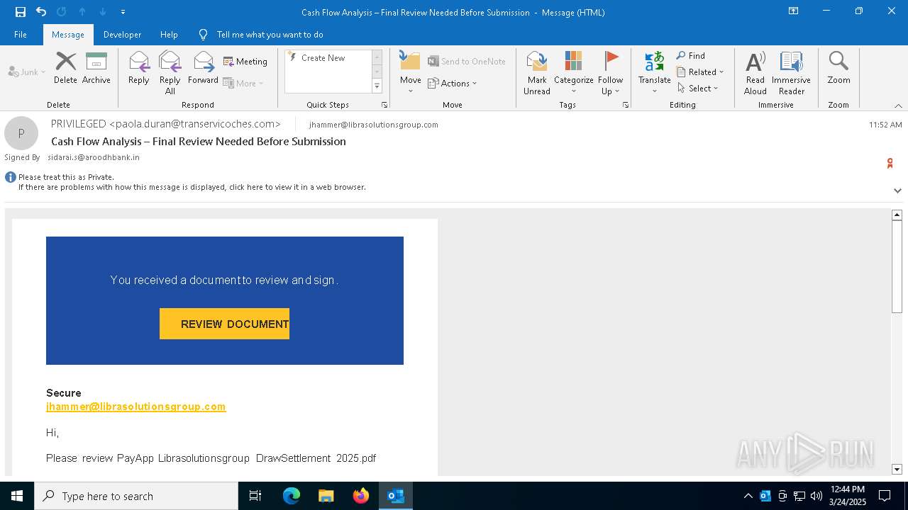The width and height of the screenshot is (908, 510).
Task: Click the REVIEW DOCUMENT button
Action: [x=224, y=324]
